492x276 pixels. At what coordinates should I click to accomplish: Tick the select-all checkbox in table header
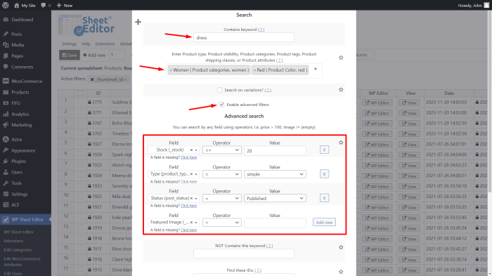[80, 93]
